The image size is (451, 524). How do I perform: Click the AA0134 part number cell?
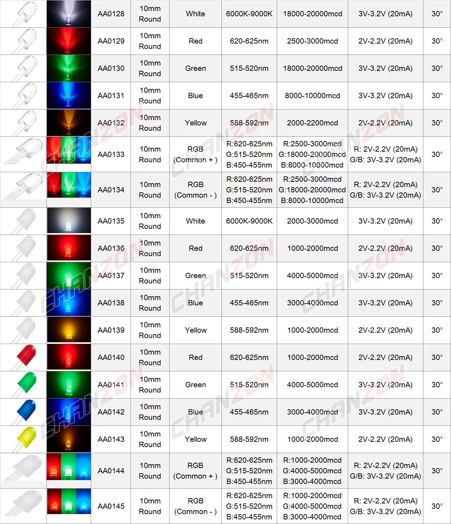coord(111,190)
